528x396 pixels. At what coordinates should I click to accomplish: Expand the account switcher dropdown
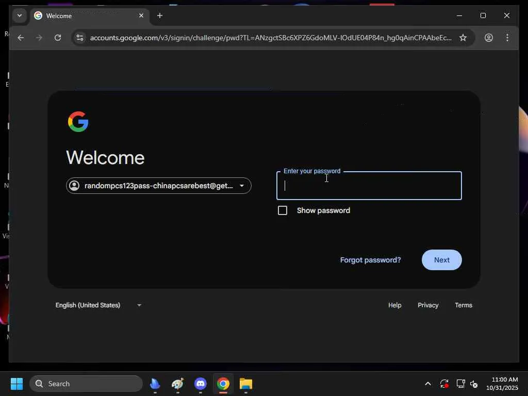point(159,186)
